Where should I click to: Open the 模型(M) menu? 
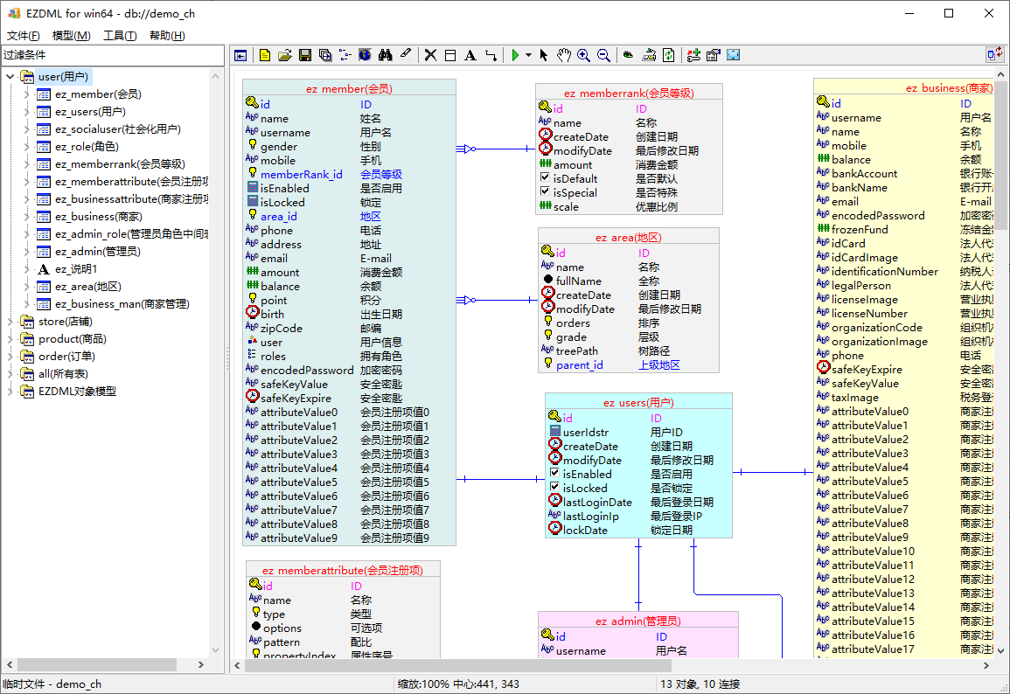tap(71, 36)
